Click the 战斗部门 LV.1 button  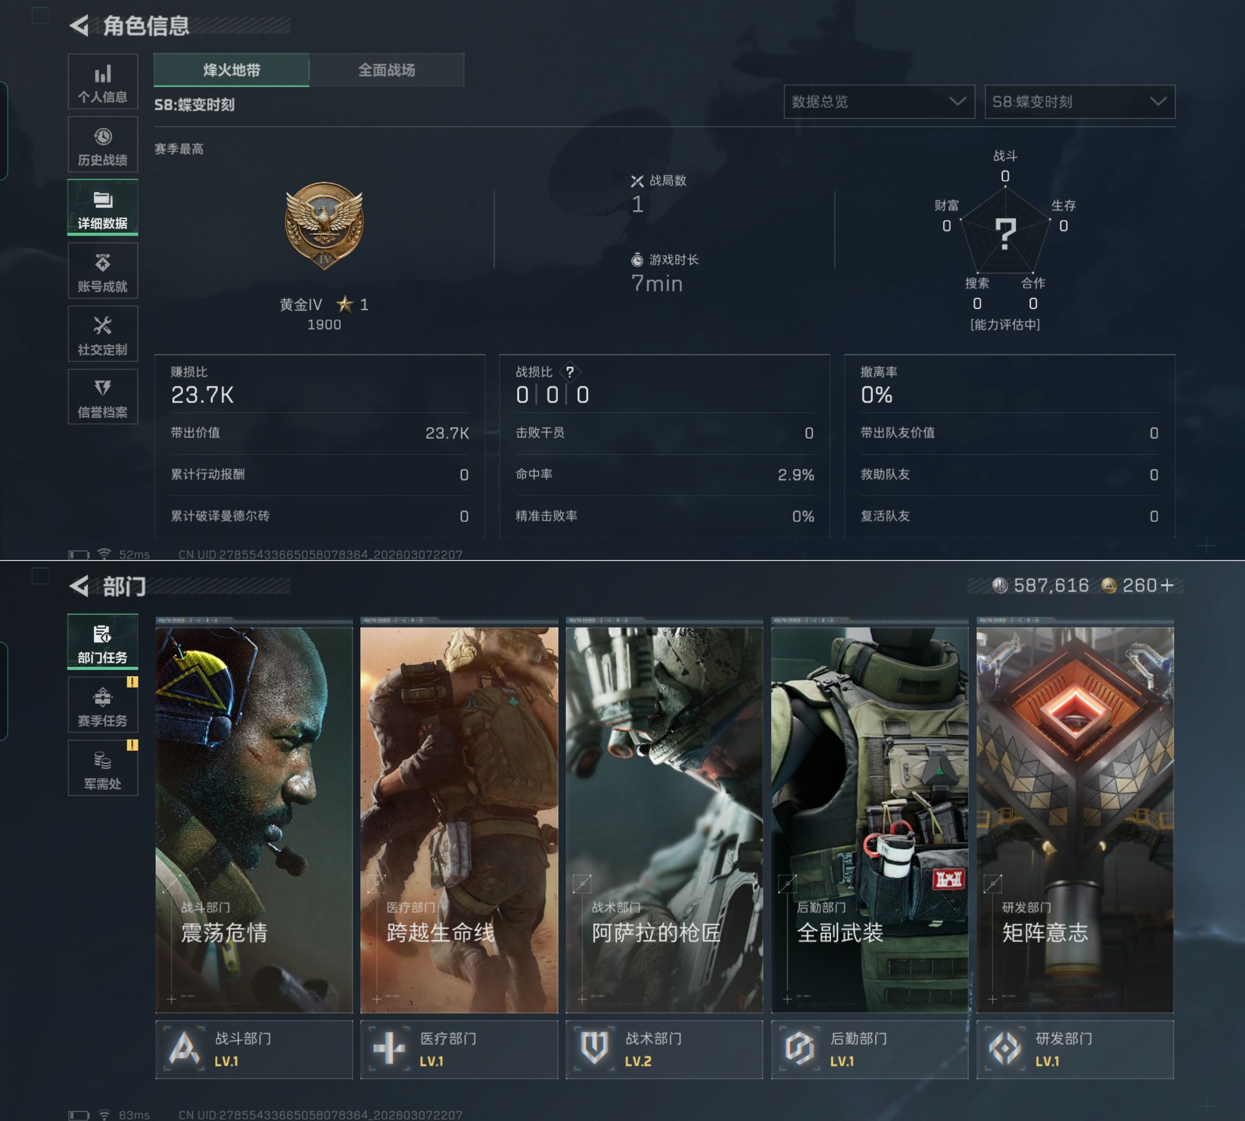pyautogui.click(x=254, y=1049)
